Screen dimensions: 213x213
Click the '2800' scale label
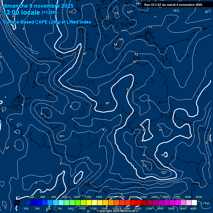coord(166,197)
